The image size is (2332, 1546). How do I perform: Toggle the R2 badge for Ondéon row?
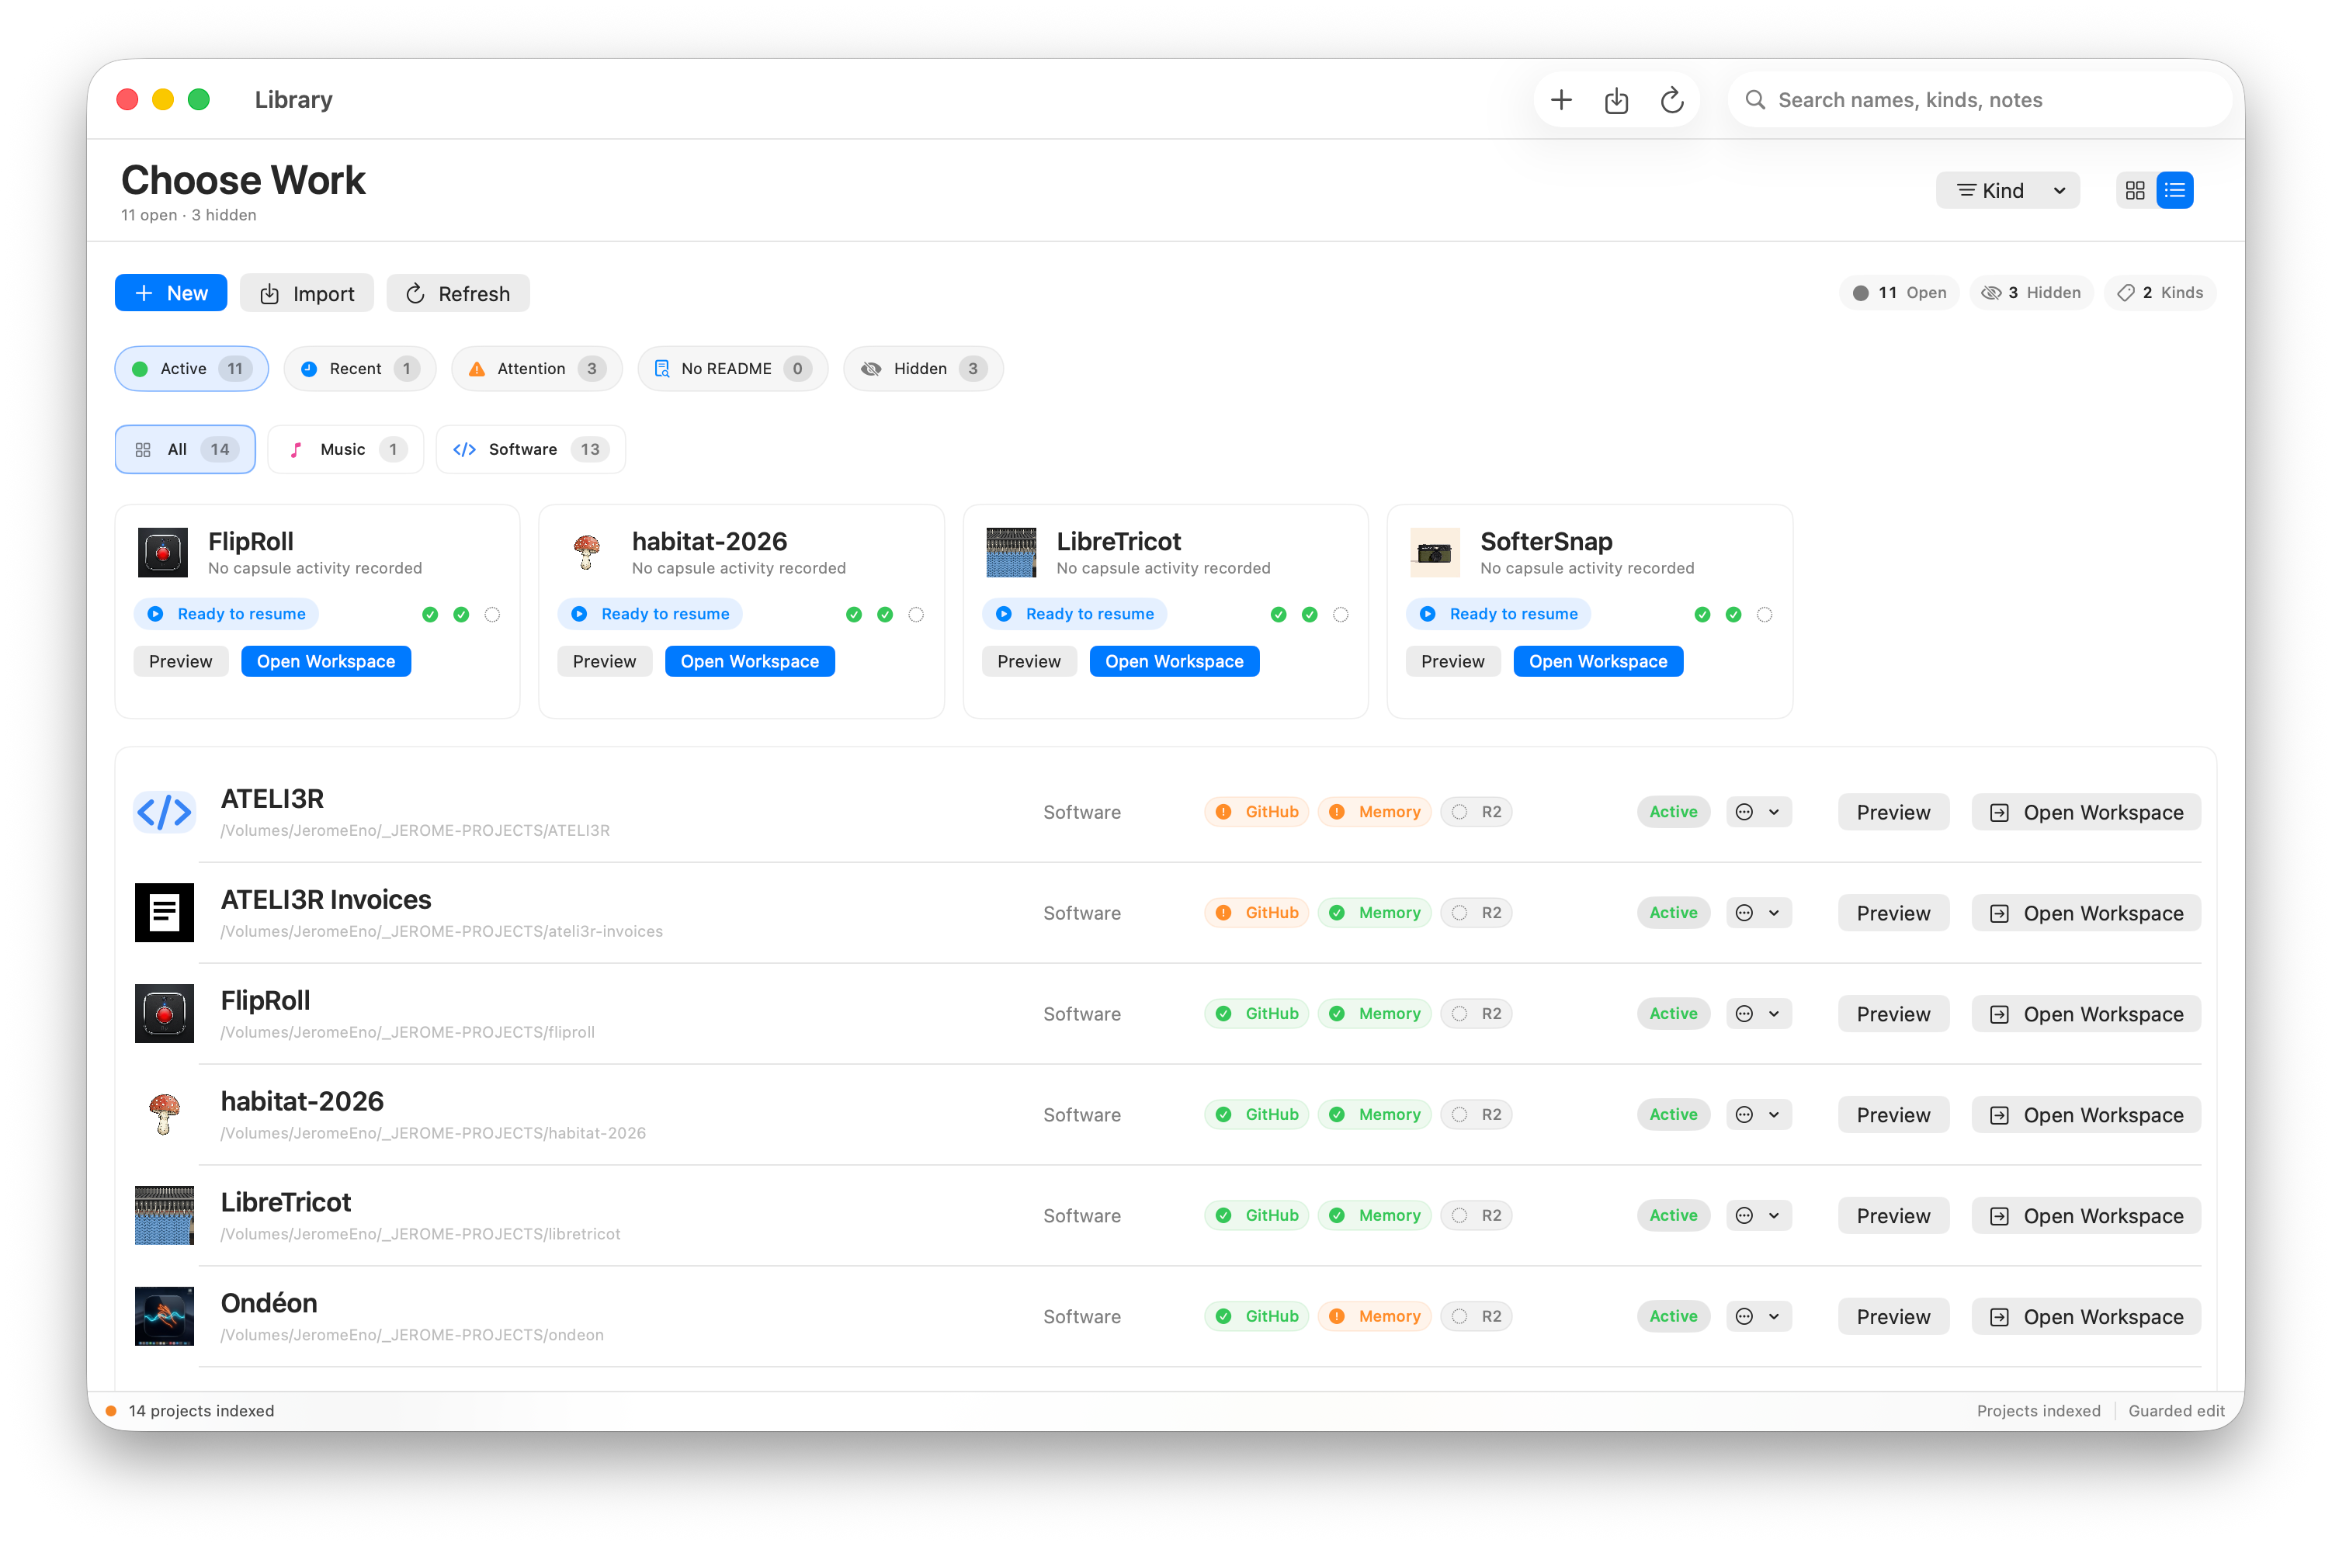pos(1476,1316)
